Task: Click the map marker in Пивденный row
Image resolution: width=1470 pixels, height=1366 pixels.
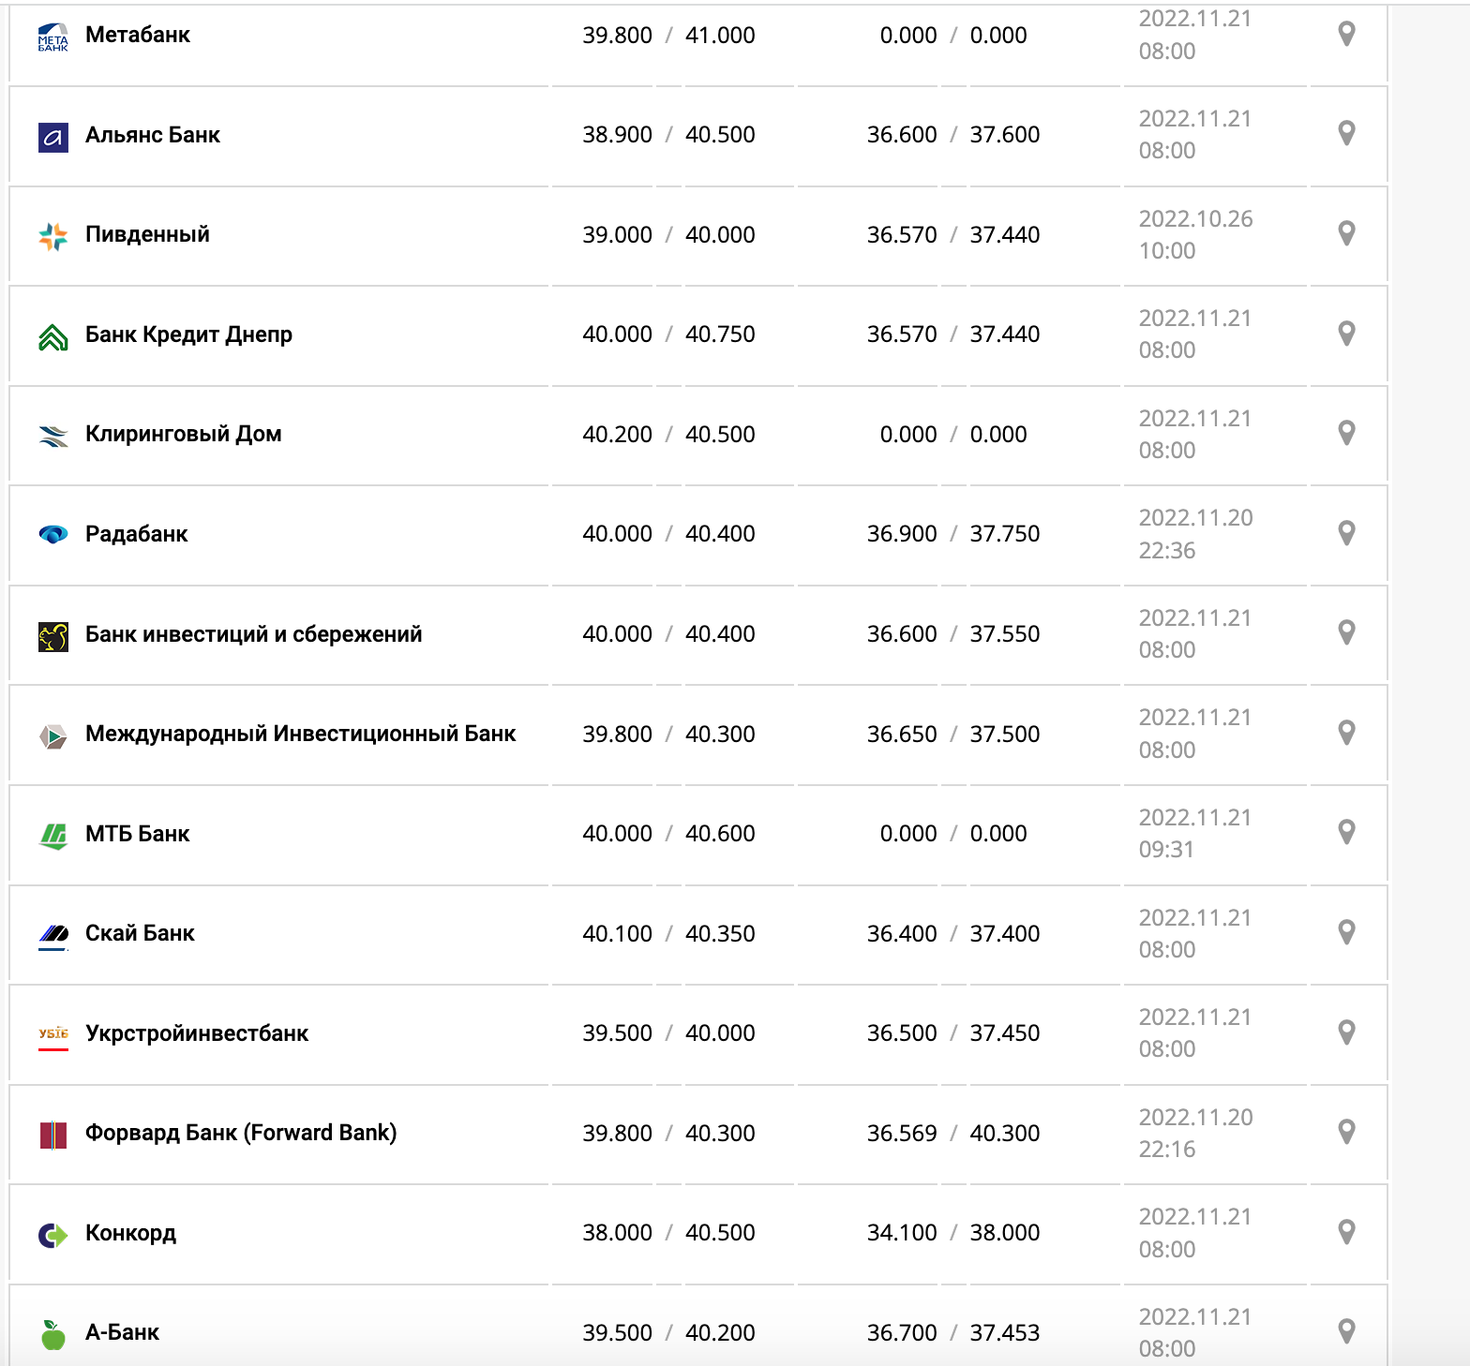Action: point(1346,234)
